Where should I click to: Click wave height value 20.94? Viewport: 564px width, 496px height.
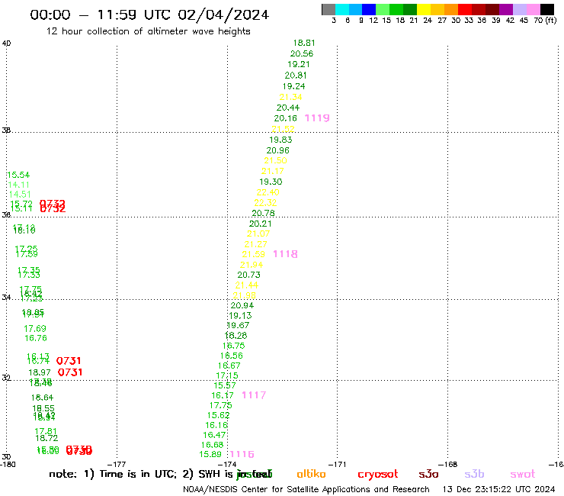pyautogui.click(x=242, y=305)
